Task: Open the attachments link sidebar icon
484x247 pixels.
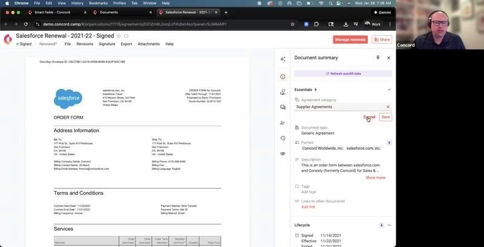Action: pos(283,153)
